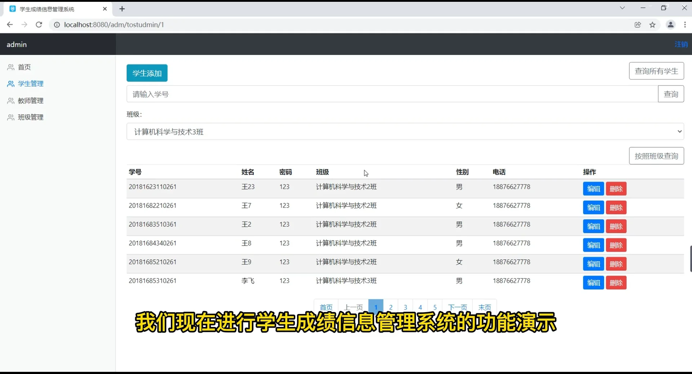Click the user profile icon in browser toolbar
Viewport: 692px width, 374px height.
pos(670,24)
